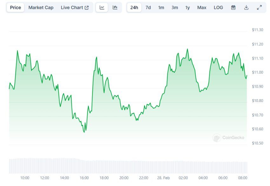Display the 1y price history
Screen dimensions: 270x186
point(188,8)
